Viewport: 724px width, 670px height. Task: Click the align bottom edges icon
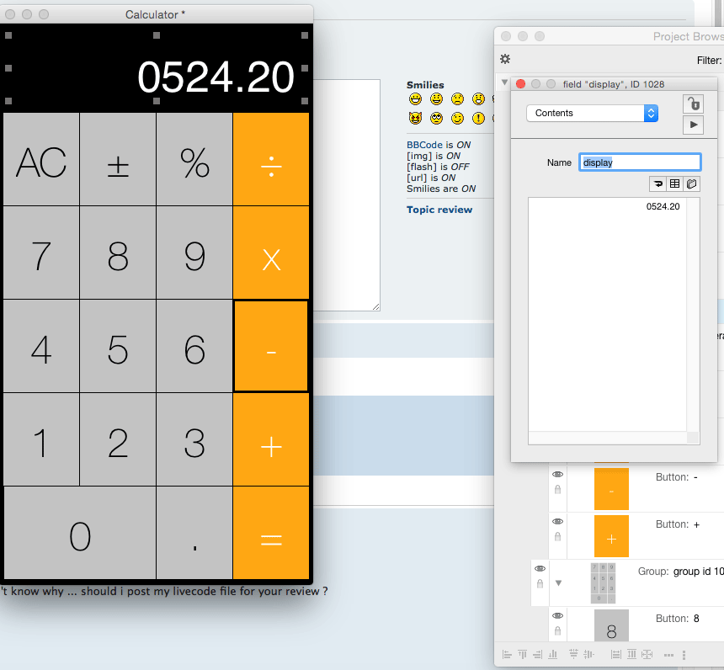click(553, 654)
